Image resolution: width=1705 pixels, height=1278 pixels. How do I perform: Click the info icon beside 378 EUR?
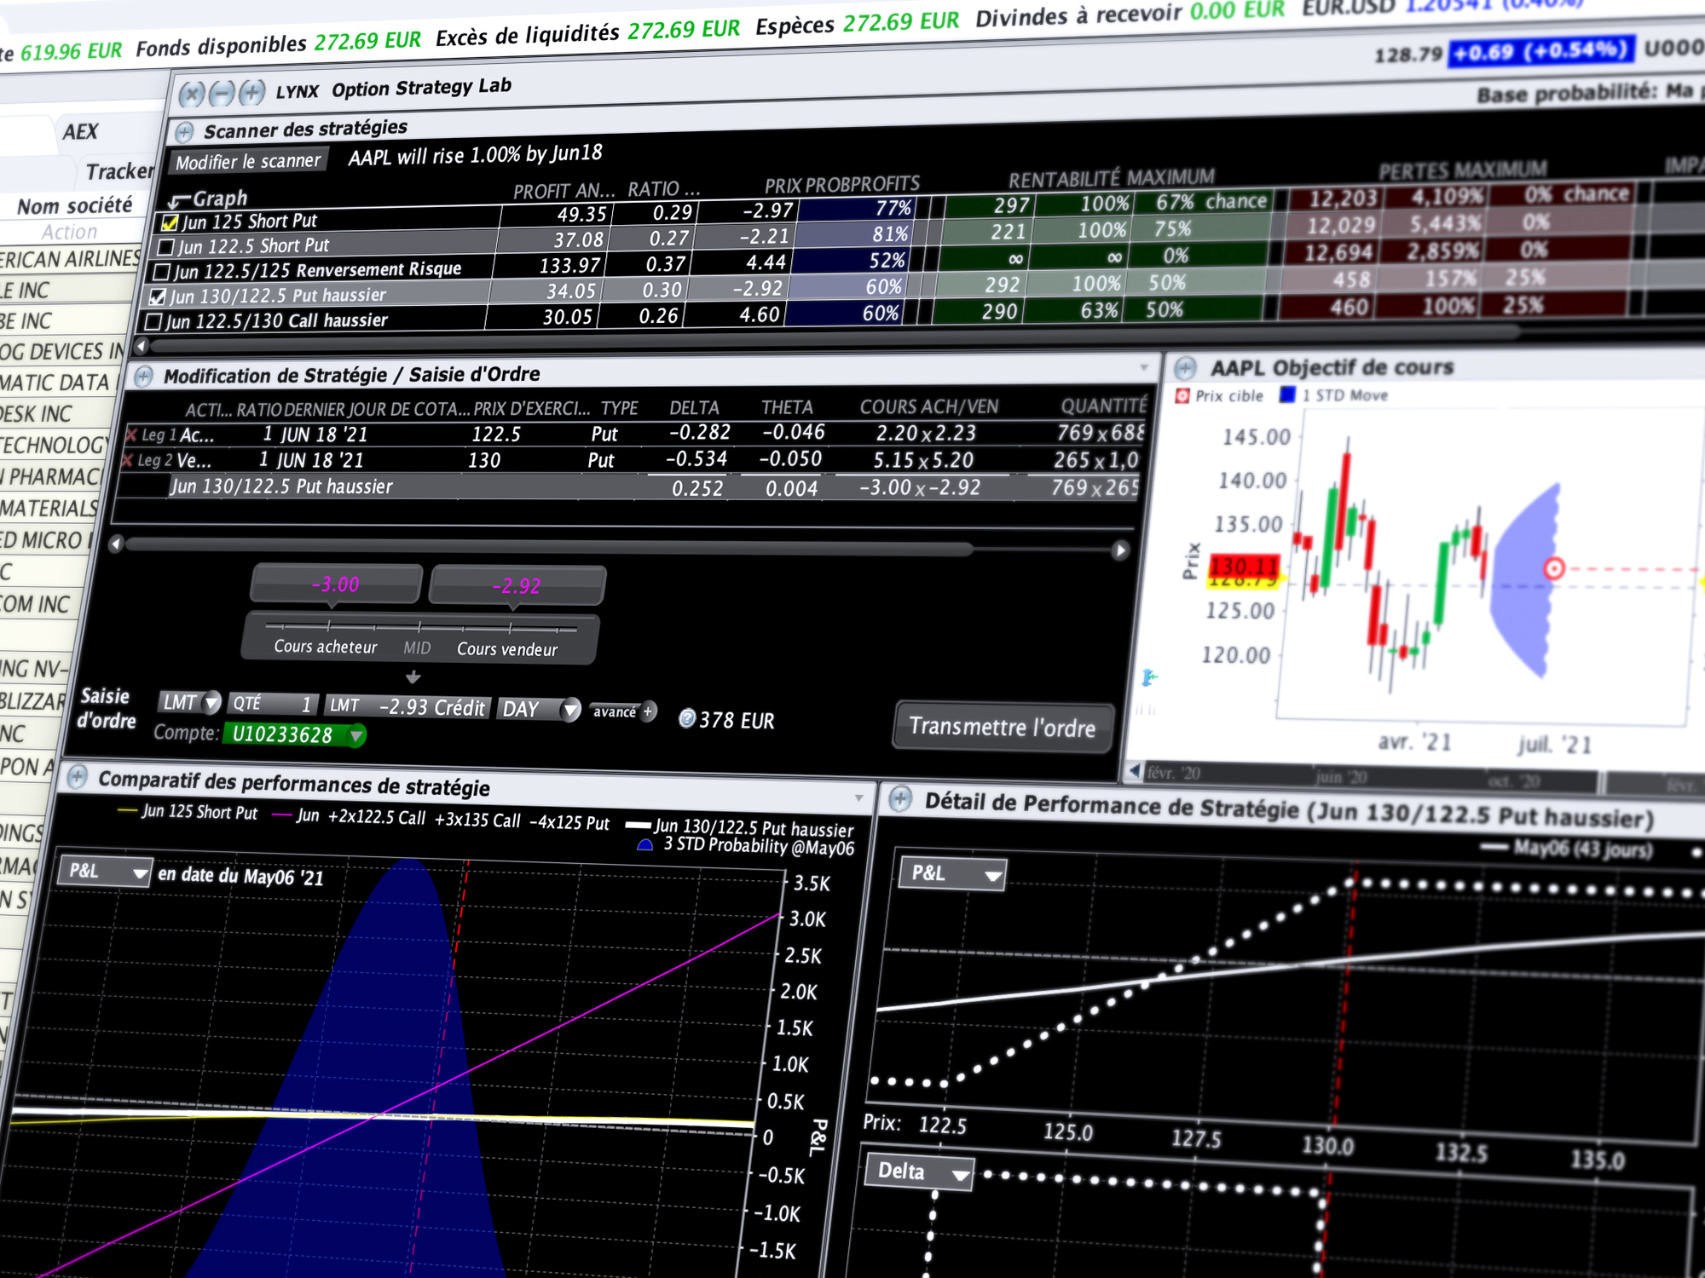click(x=686, y=718)
